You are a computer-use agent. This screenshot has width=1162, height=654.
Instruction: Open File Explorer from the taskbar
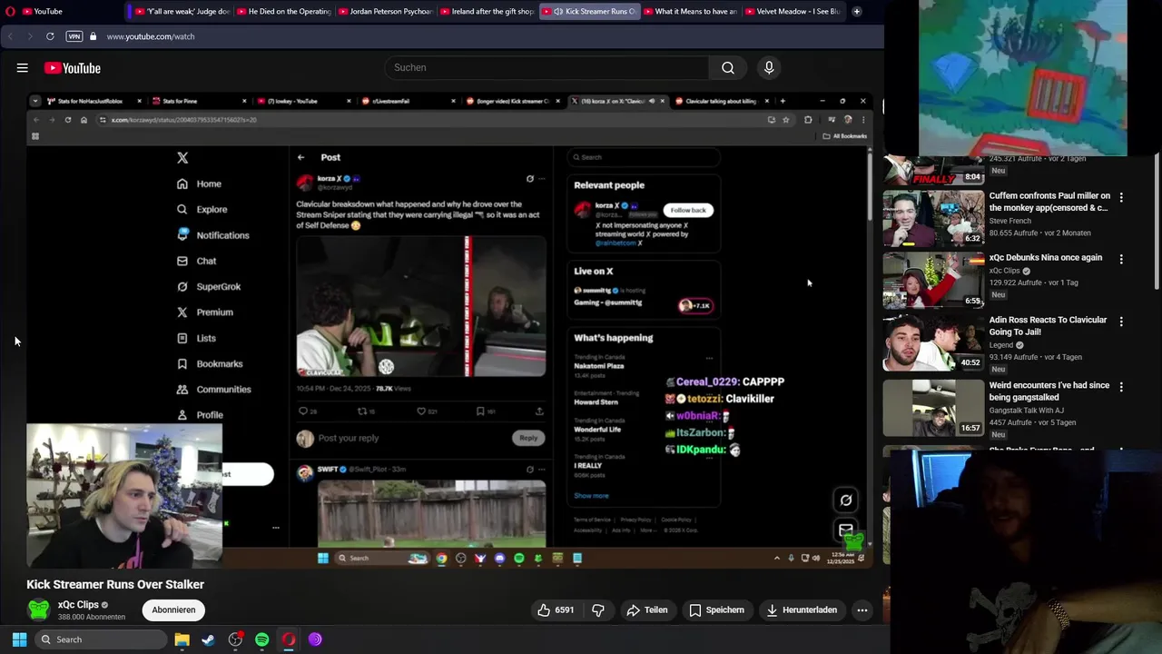pos(182,639)
